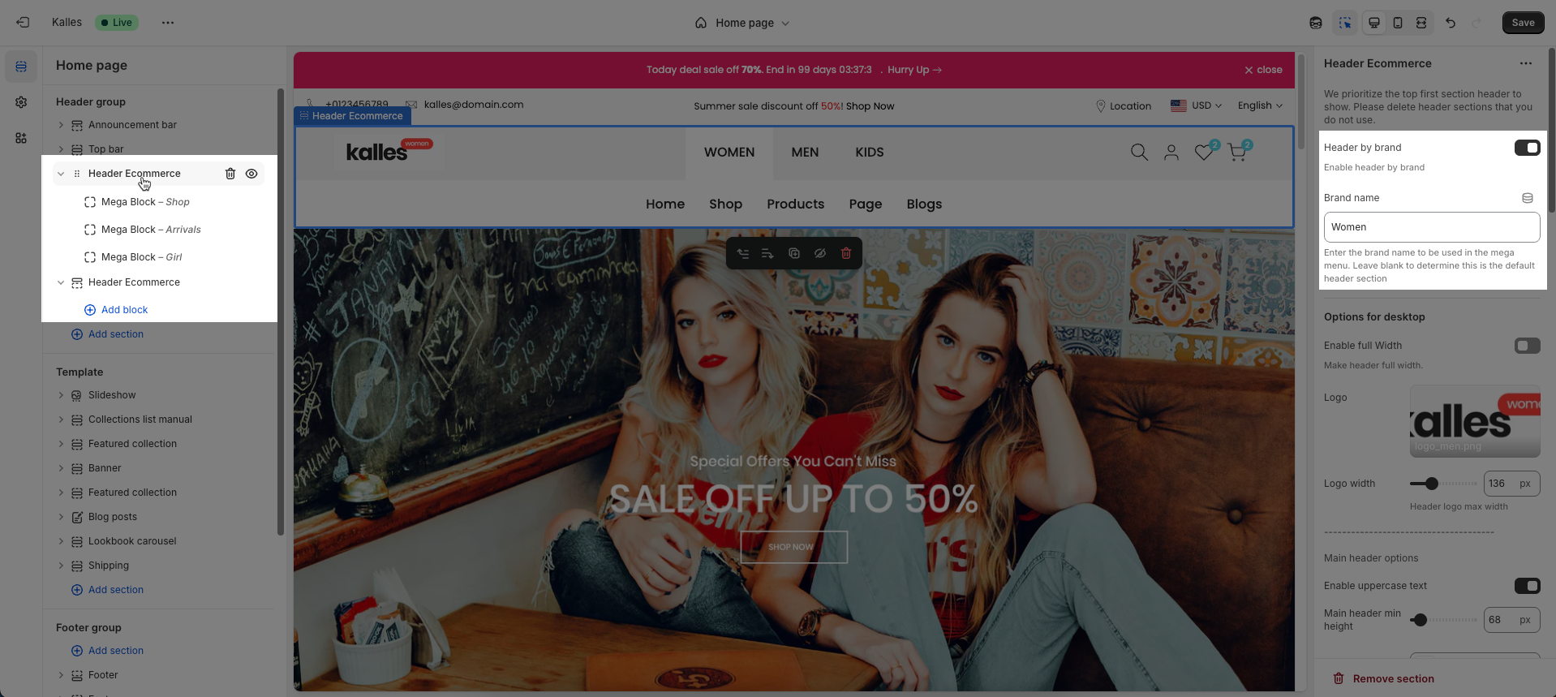Click the Redo icon

point(1476,23)
